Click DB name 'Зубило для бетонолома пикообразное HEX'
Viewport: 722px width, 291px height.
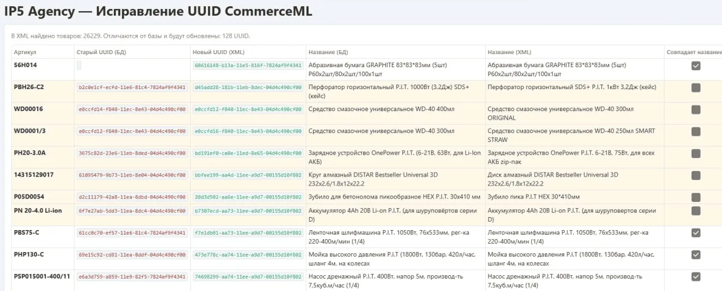pos(394,197)
